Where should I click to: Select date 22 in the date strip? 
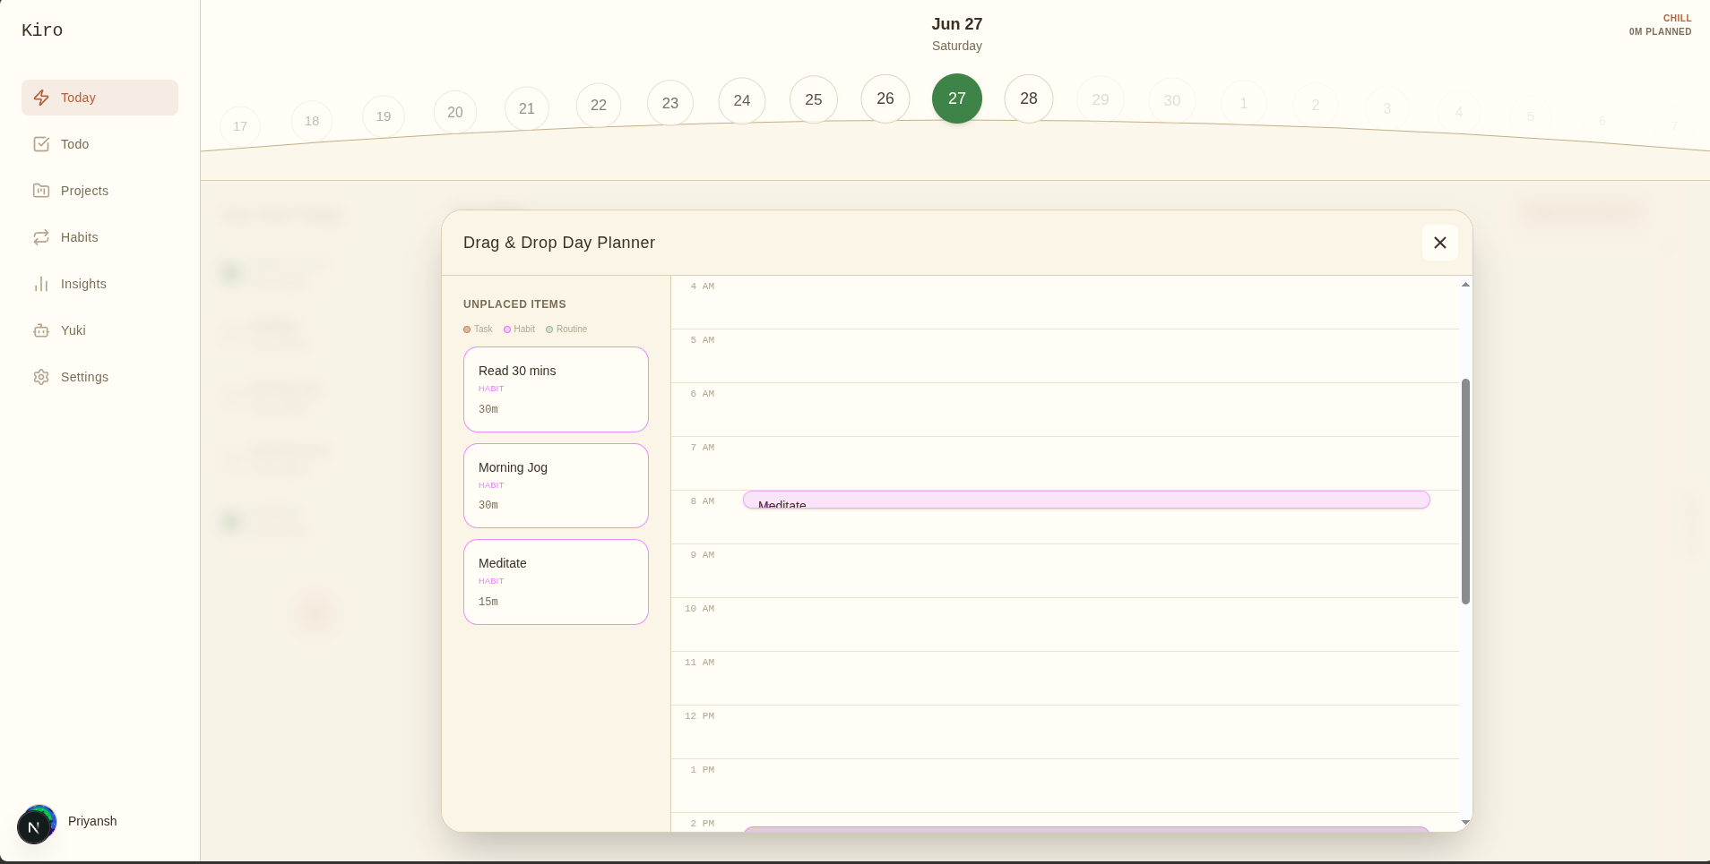[599, 105]
